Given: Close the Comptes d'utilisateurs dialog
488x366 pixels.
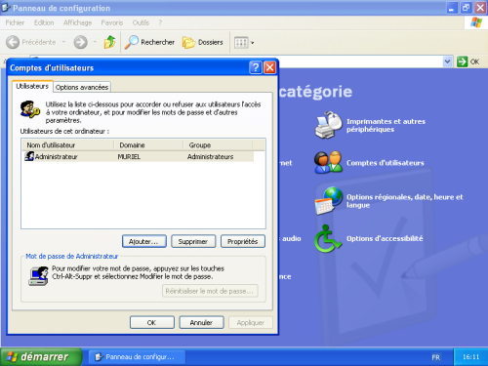Looking at the screenshot, I should (x=269, y=67).
